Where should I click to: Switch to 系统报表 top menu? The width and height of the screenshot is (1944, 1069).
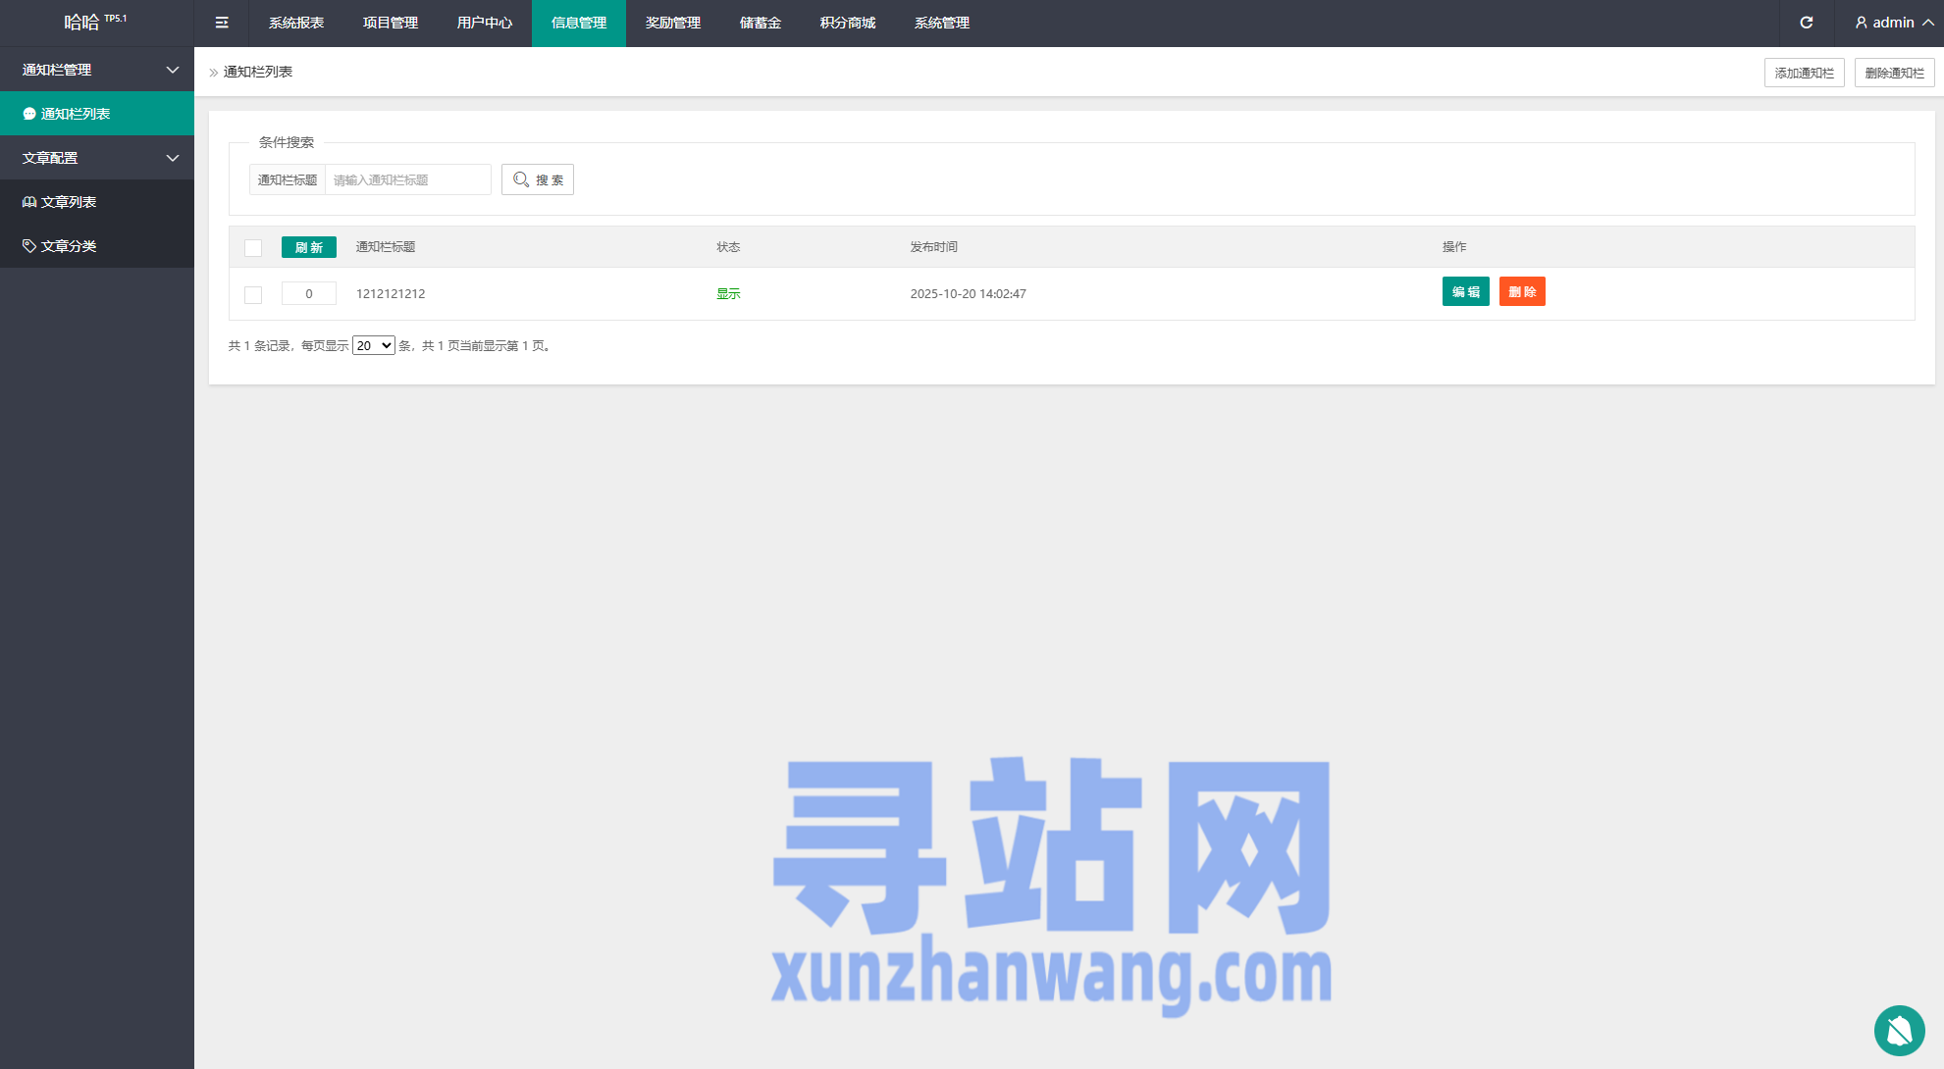(x=296, y=23)
